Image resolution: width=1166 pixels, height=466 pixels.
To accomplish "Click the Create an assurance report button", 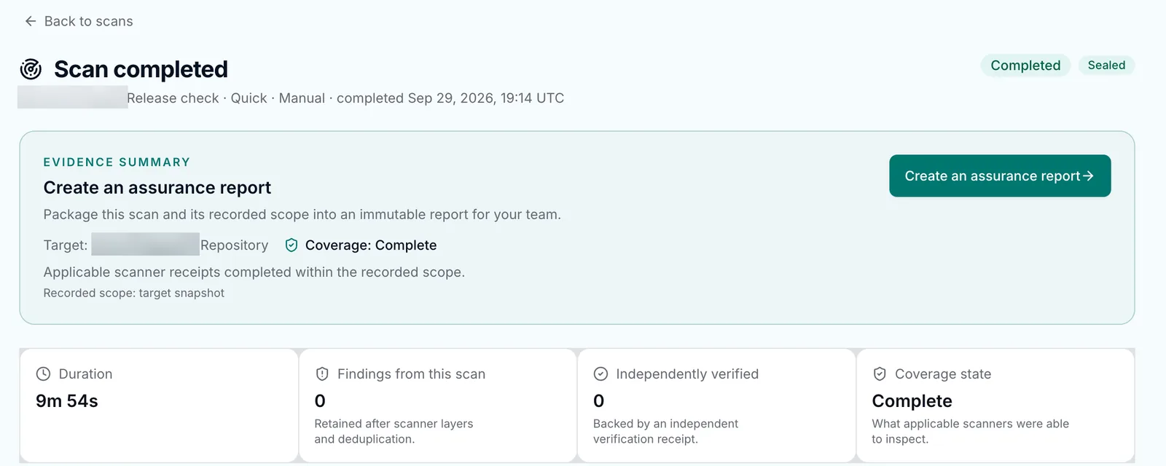I will [1000, 175].
